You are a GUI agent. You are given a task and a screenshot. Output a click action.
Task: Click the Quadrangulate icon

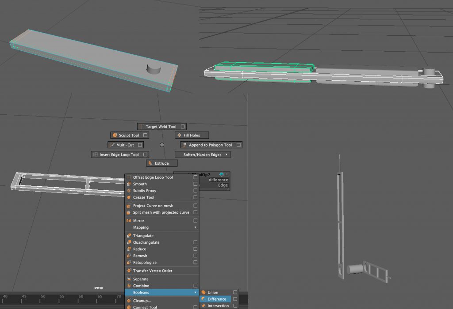(129, 242)
